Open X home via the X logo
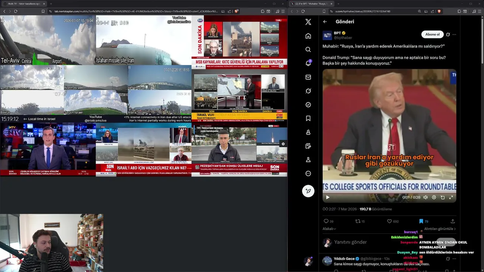This screenshot has width=484, height=272. pyautogui.click(x=308, y=22)
